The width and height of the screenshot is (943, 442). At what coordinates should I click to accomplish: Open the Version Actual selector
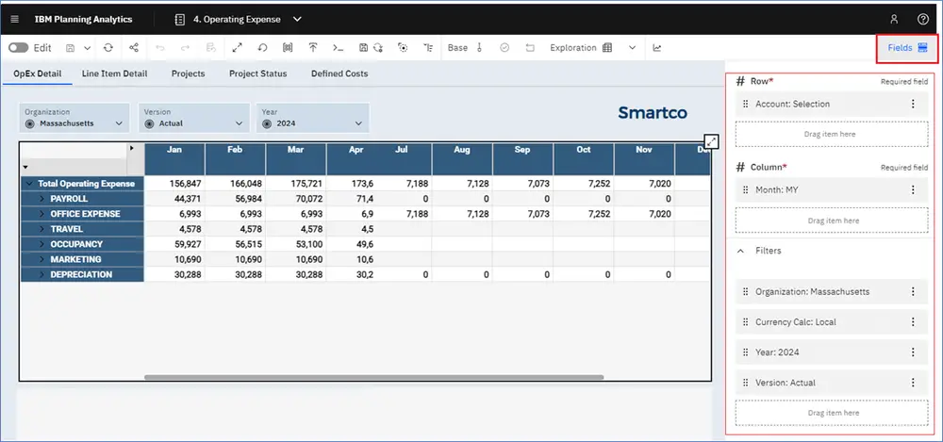[x=193, y=118]
